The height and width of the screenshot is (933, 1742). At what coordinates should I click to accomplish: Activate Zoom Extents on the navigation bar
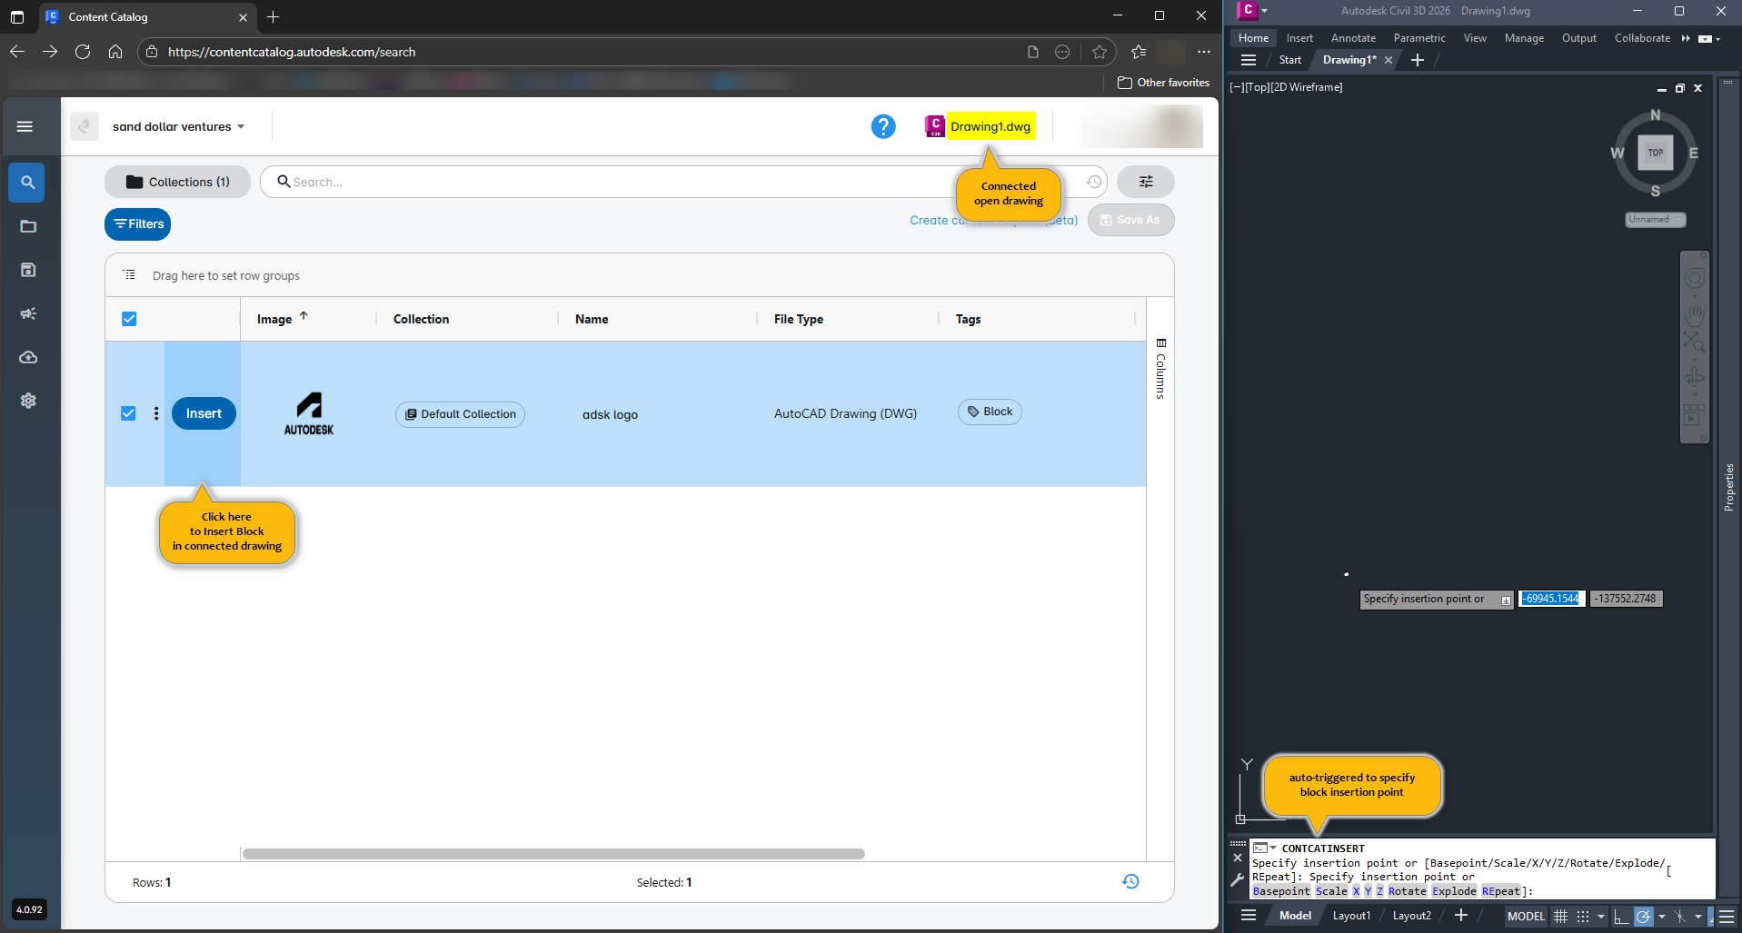[1694, 342]
